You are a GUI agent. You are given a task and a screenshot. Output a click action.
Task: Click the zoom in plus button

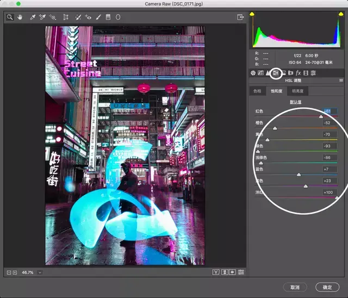point(15,272)
